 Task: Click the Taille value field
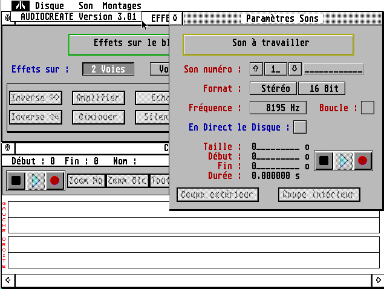click(276, 147)
